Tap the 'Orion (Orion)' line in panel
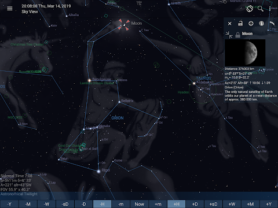 pos(234,87)
